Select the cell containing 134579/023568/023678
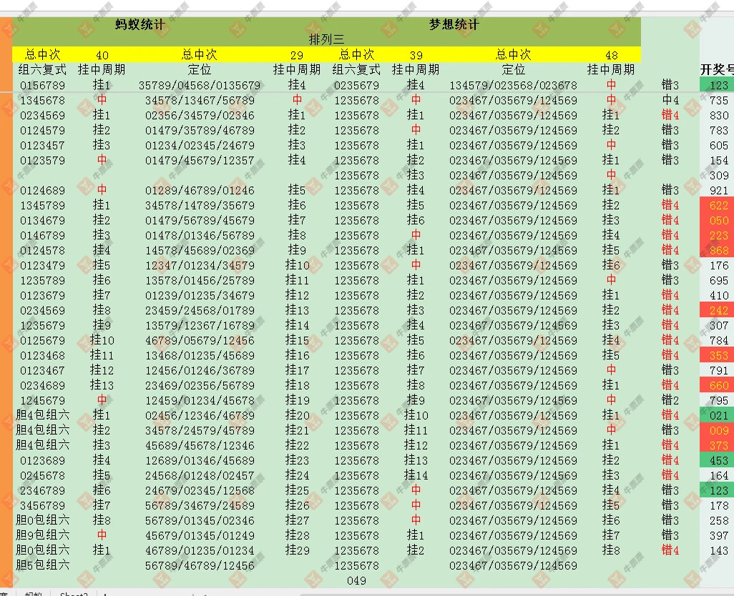This screenshot has width=734, height=596. (513, 85)
